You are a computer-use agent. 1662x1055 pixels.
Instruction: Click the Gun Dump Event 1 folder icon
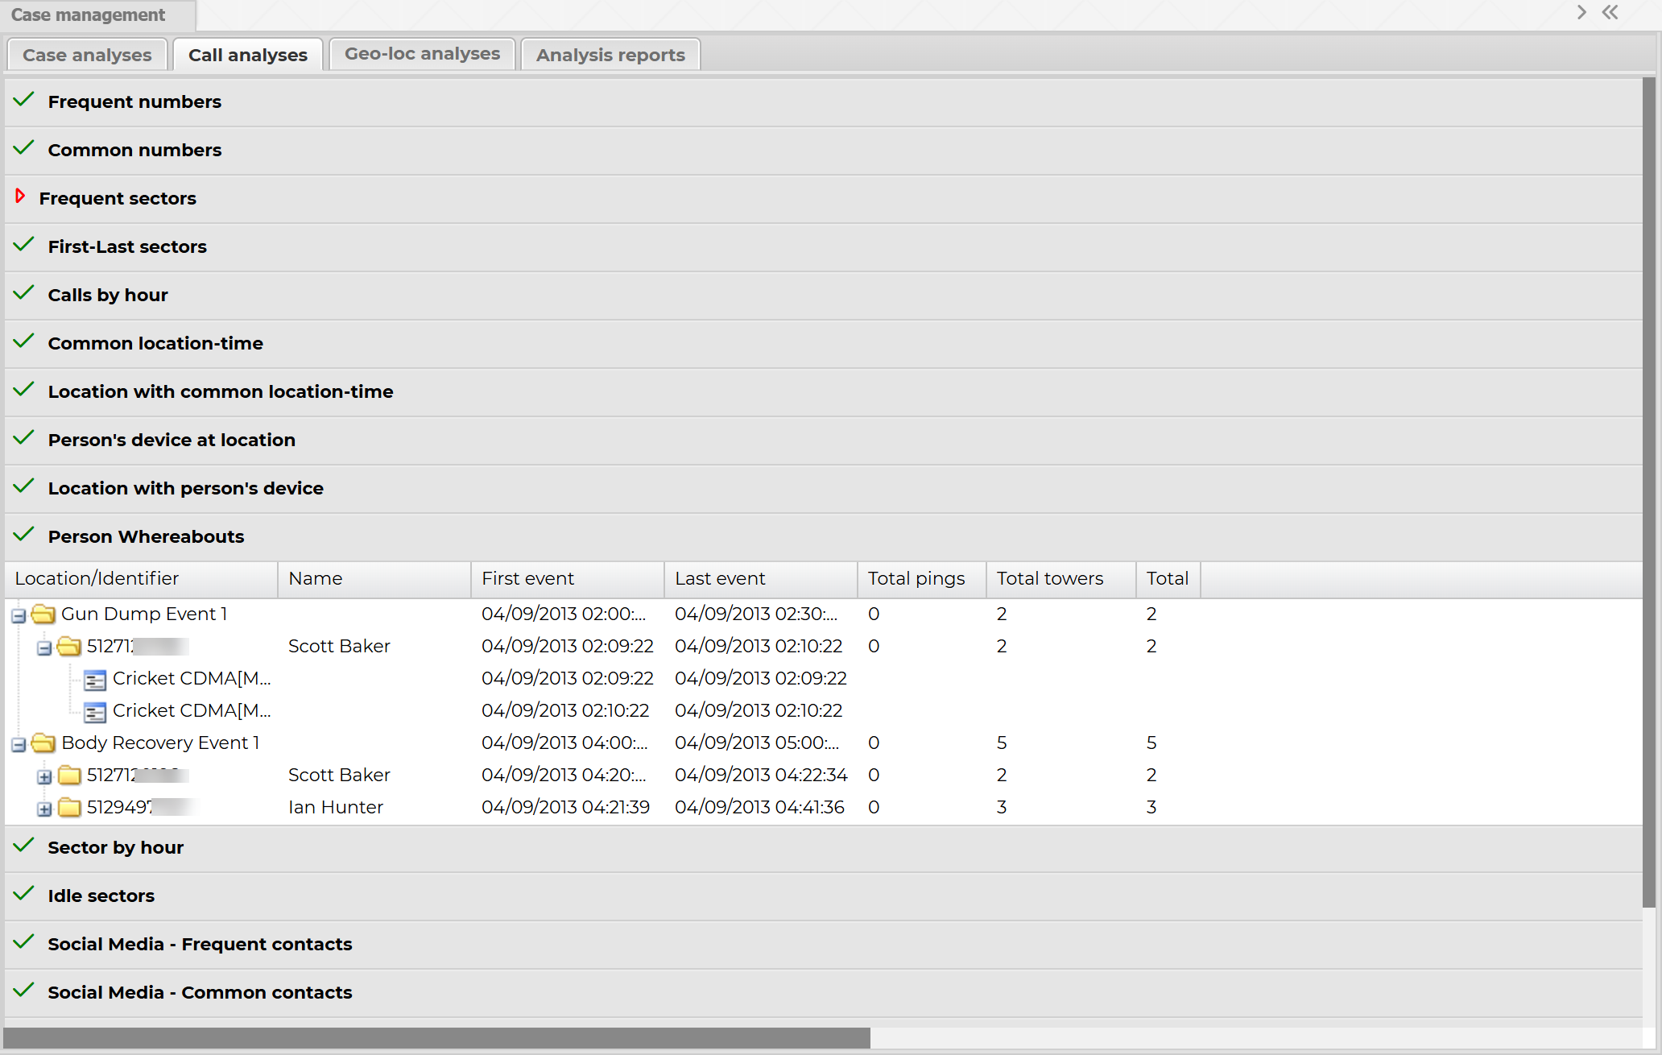click(x=43, y=614)
